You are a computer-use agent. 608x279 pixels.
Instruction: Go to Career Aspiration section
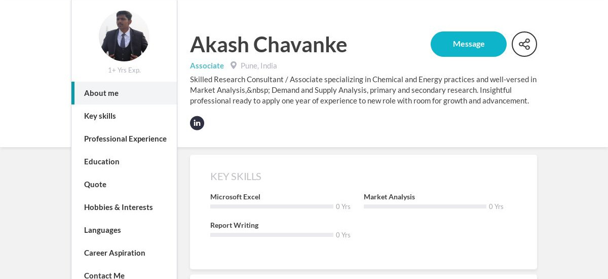pos(115,253)
